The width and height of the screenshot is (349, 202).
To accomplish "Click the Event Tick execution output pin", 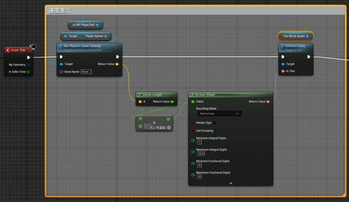I will tap(29, 57).
